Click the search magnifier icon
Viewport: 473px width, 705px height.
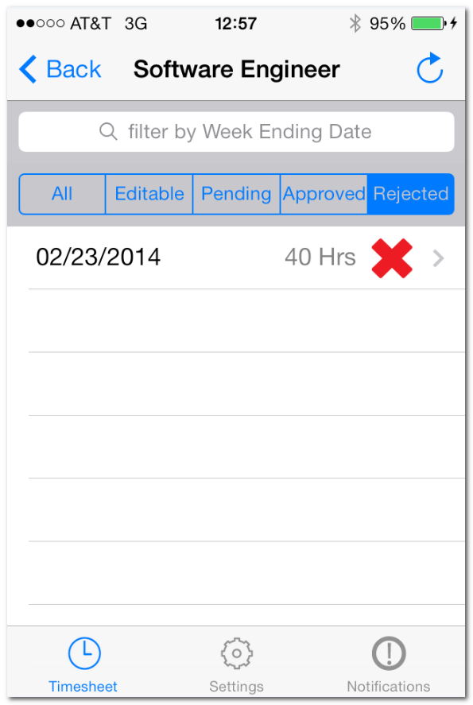(108, 132)
